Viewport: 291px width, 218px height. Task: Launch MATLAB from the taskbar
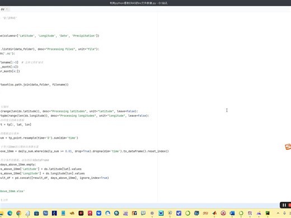(214, 213)
